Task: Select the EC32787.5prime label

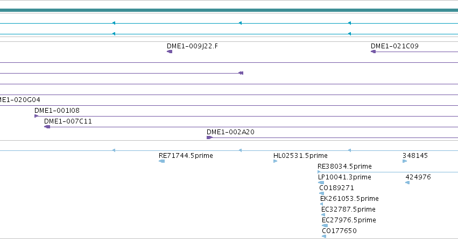Action: coord(348,209)
